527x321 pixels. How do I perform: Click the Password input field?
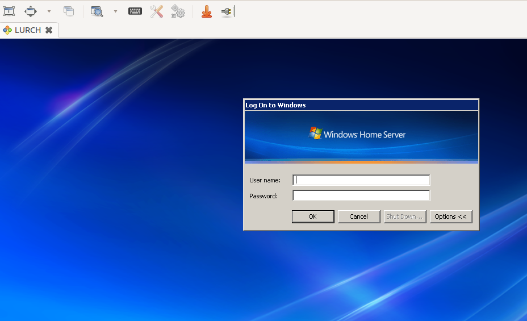point(361,195)
